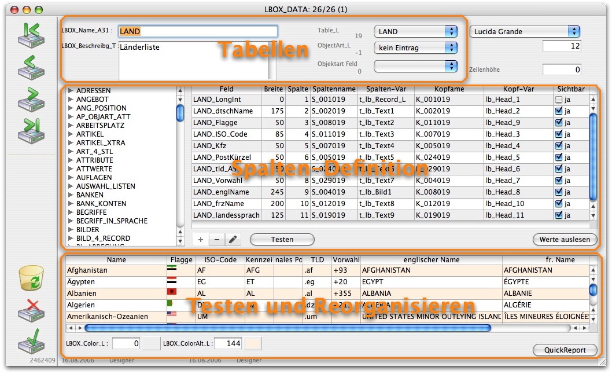Expand the BANKEN table node

(x=71, y=195)
